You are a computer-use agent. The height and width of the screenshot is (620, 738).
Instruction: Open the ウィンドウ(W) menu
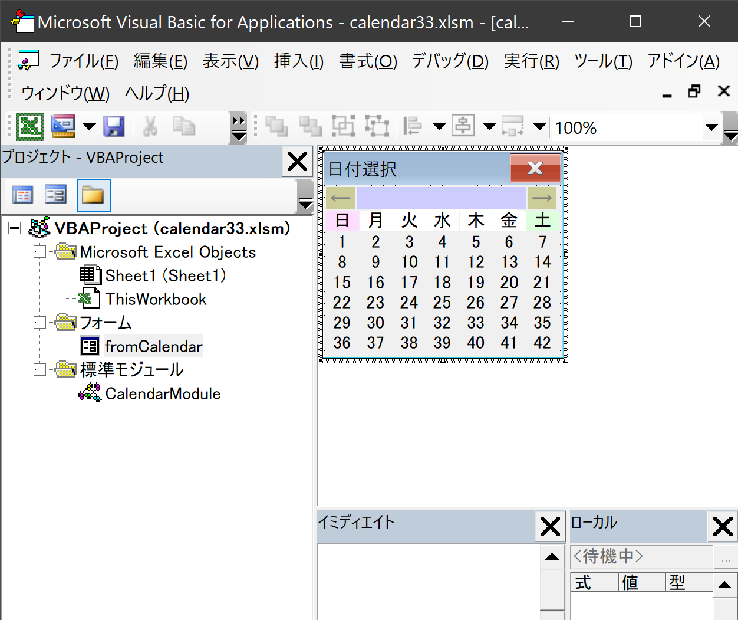click(x=65, y=93)
